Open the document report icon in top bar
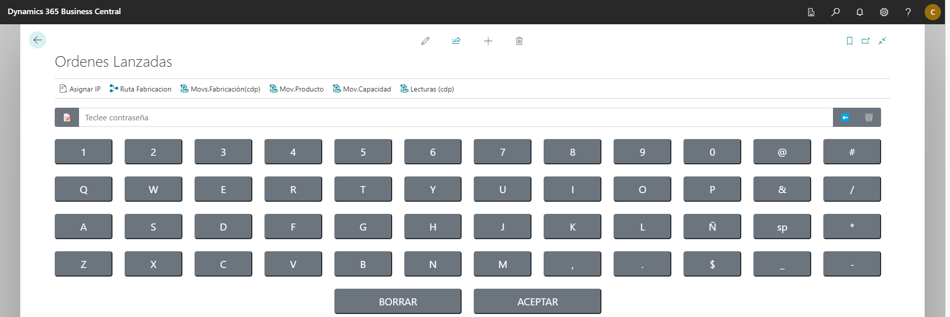 (x=811, y=12)
